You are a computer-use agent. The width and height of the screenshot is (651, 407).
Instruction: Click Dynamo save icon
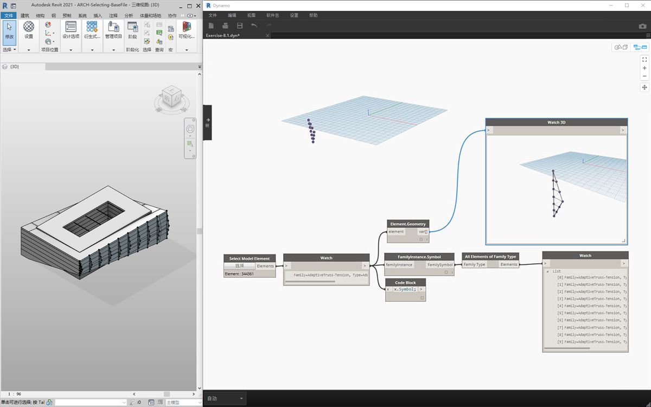click(x=240, y=26)
